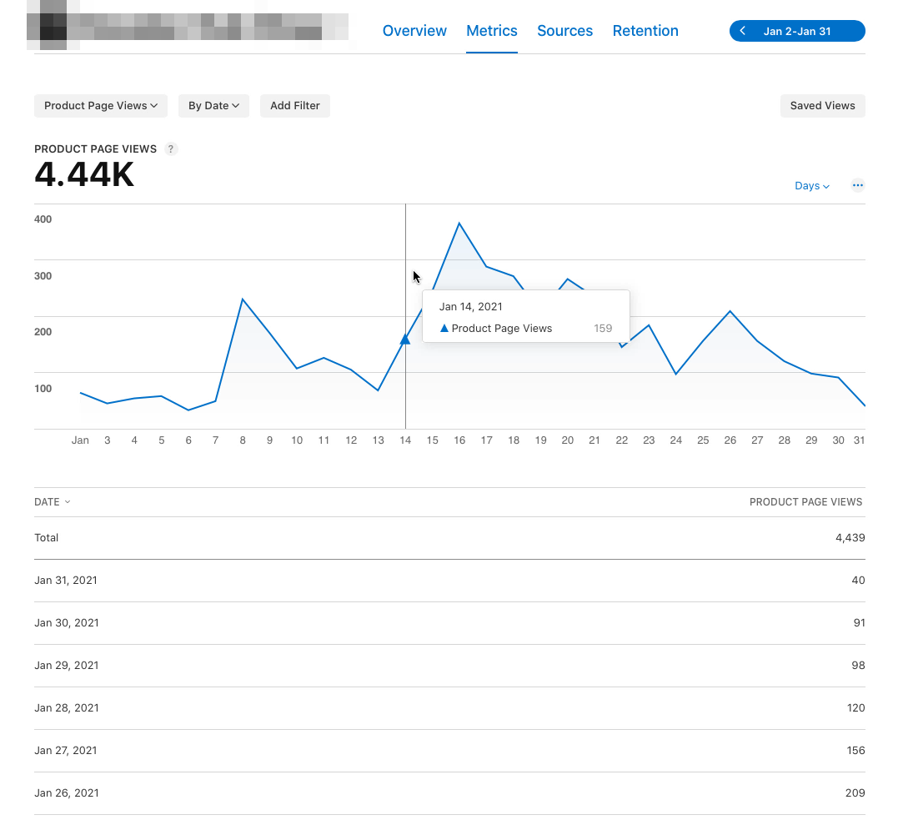Open Saved Views
Viewport: 898px width, 830px height.
click(x=822, y=105)
